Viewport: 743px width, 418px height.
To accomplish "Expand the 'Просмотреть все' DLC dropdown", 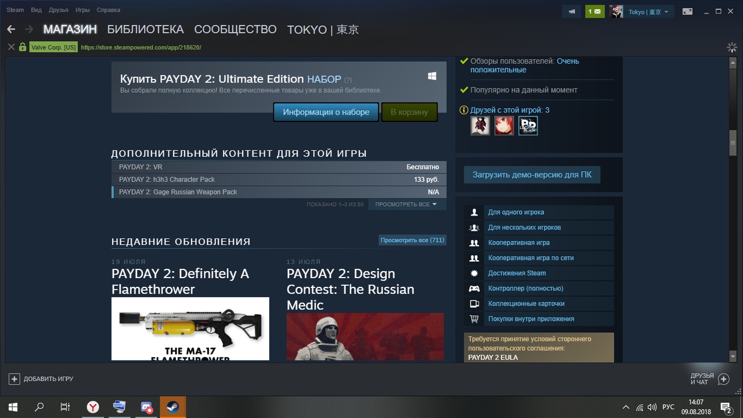I will 407,204.
